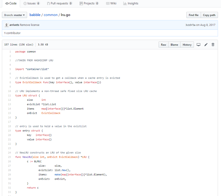Click the Find file button

click(193, 15)
